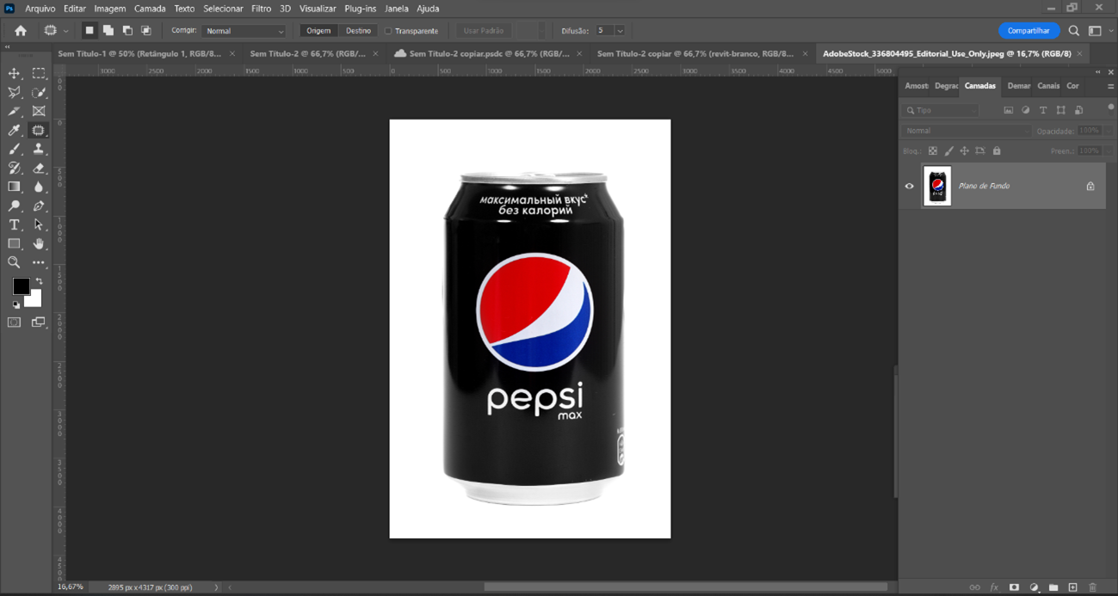
Task: Open the Imagem menu
Action: click(110, 9)
